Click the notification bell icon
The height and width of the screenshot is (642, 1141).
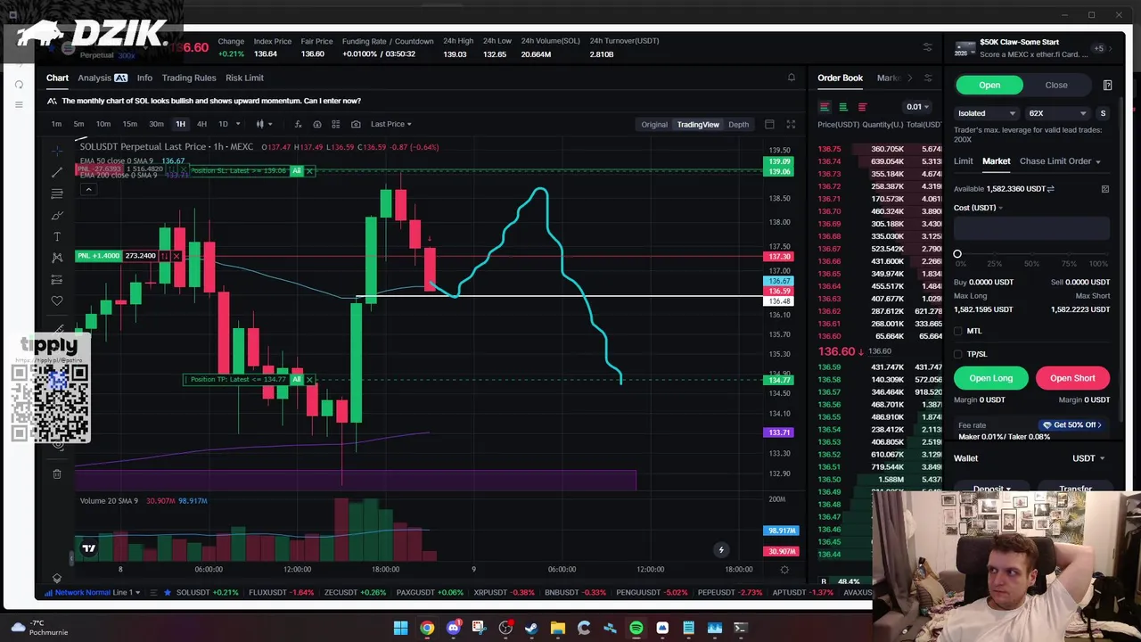[x=791, y=78]
